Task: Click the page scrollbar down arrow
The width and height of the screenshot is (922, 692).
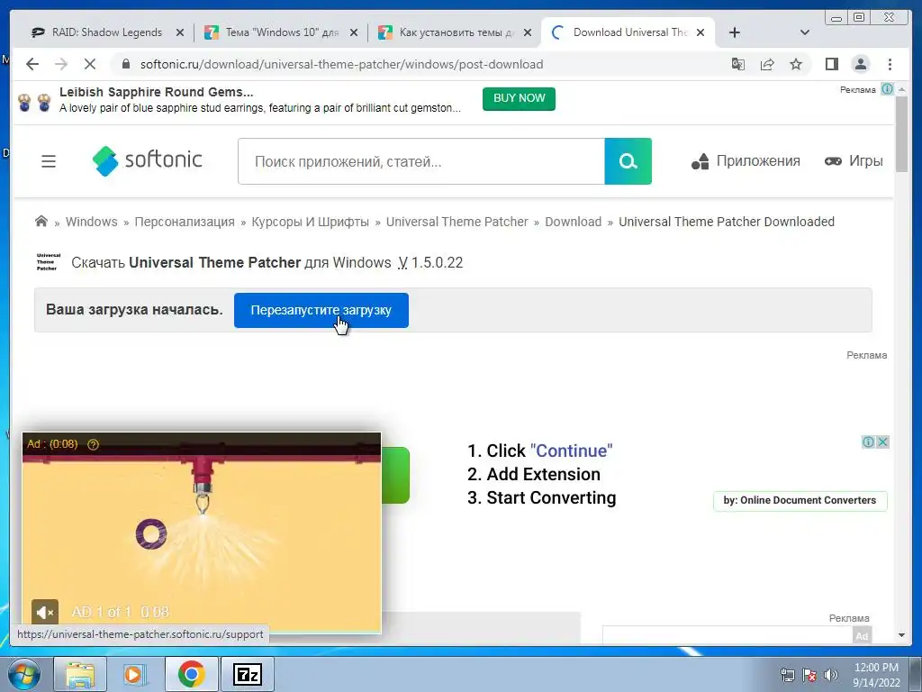Action: point(901,635)
